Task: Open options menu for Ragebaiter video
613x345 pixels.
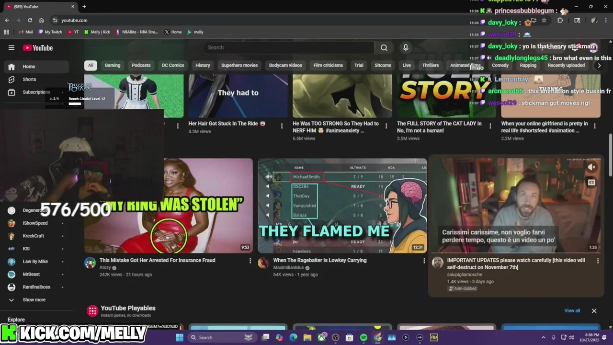Action: 424,261
